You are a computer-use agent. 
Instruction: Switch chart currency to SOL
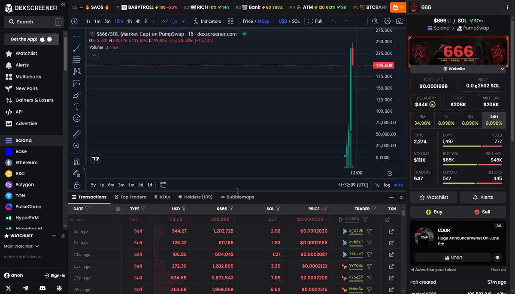tap(296, 21)
